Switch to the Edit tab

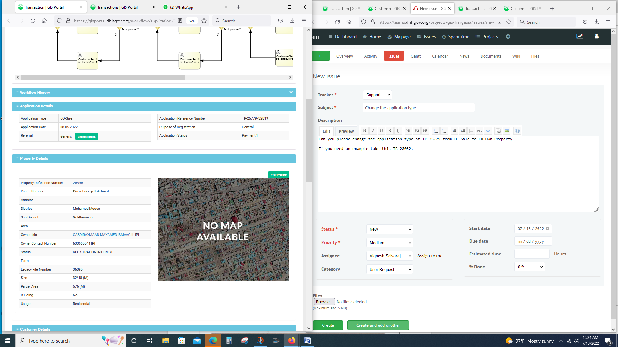click(326, 131)
